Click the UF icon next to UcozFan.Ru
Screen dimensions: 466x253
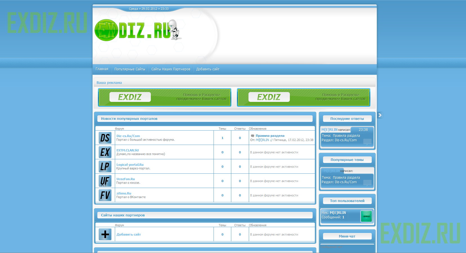(x=105, y=181)
